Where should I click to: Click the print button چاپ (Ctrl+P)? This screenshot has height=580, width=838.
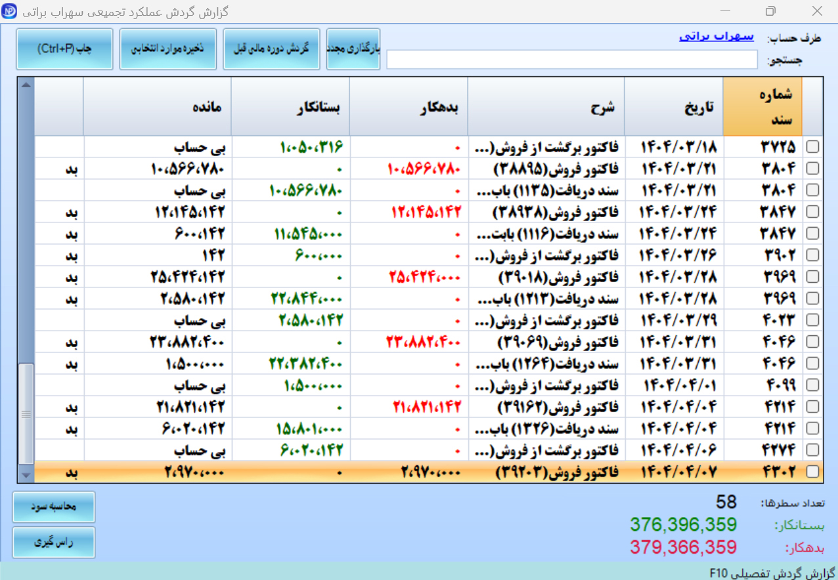[x=65, y=49]
